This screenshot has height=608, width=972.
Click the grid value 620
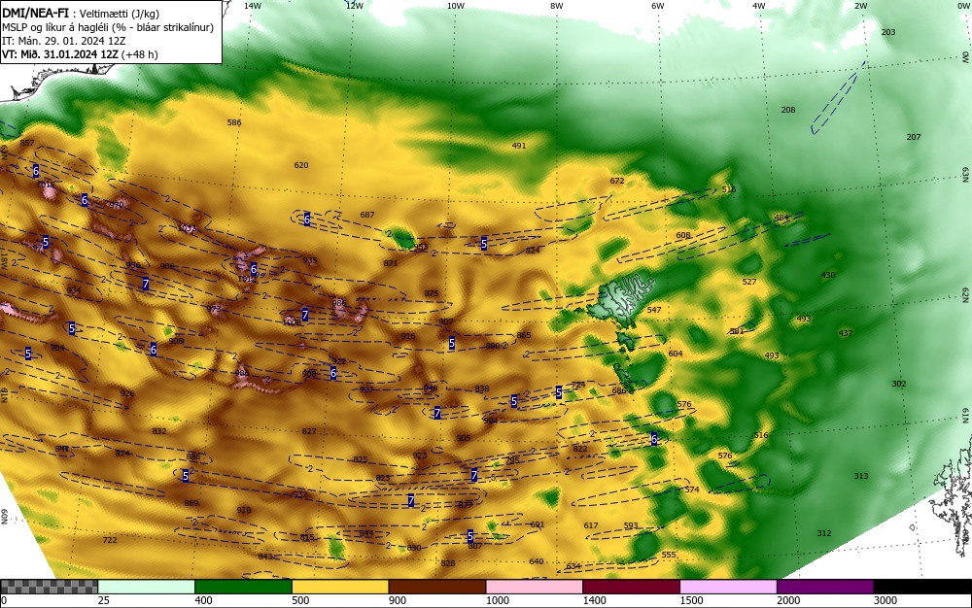[300, 165]
